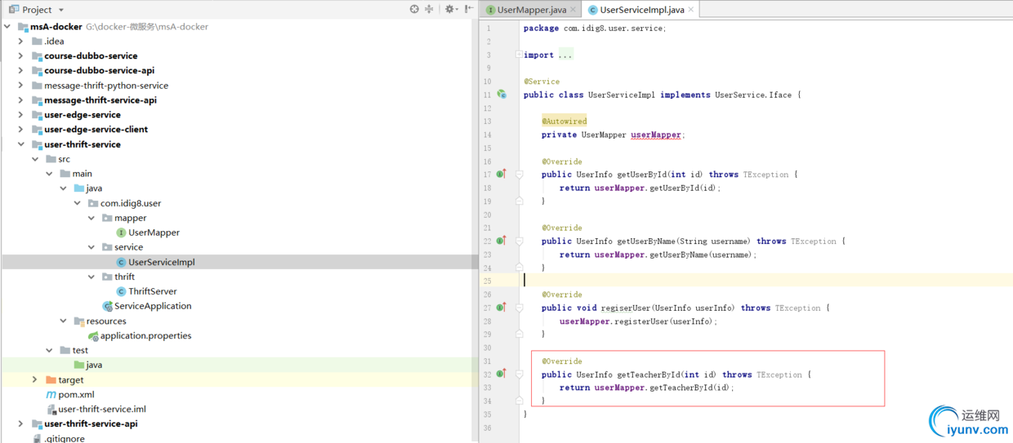
Task: Click the resources folder icon
Action: pos(79,321)
